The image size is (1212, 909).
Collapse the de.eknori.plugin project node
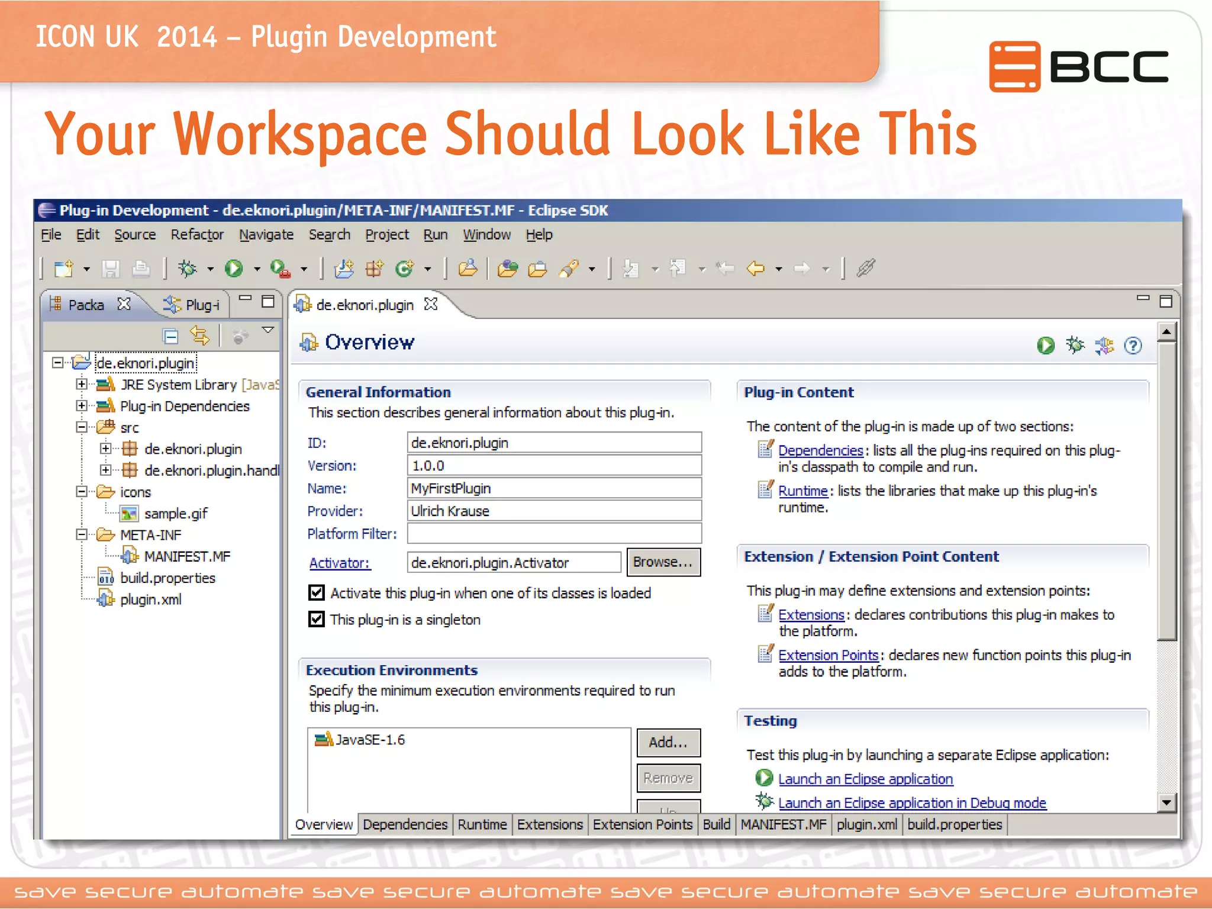[57, 362]
